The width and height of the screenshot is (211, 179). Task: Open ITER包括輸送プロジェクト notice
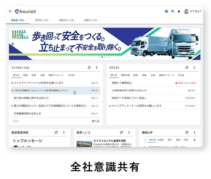(56, 90)
